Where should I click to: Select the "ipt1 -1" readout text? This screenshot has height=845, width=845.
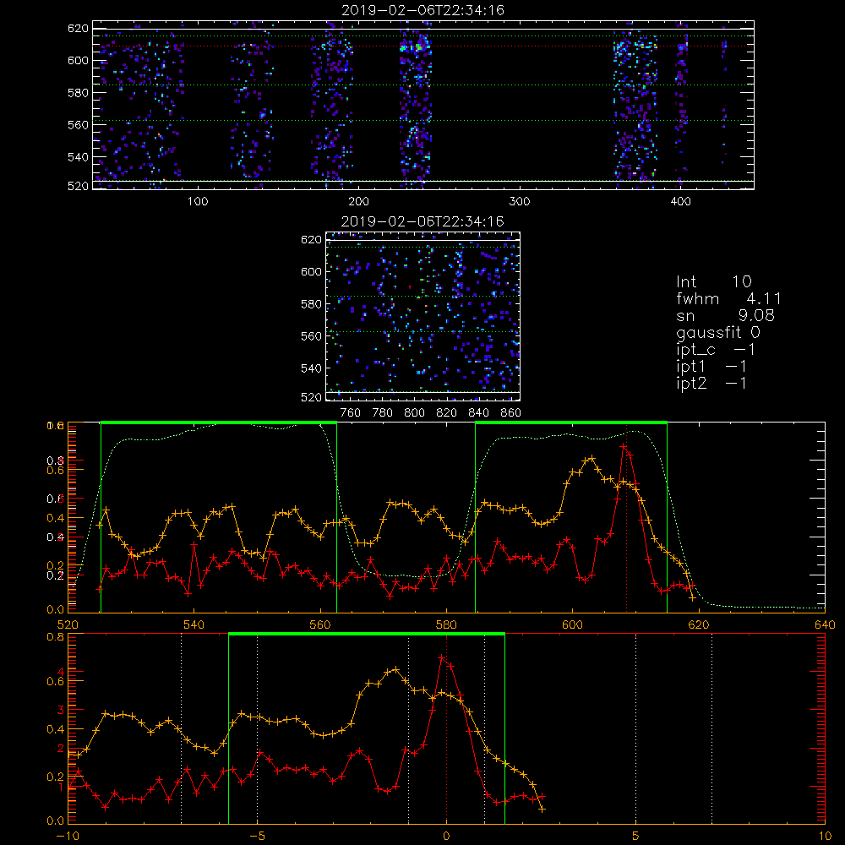(711, 367)
